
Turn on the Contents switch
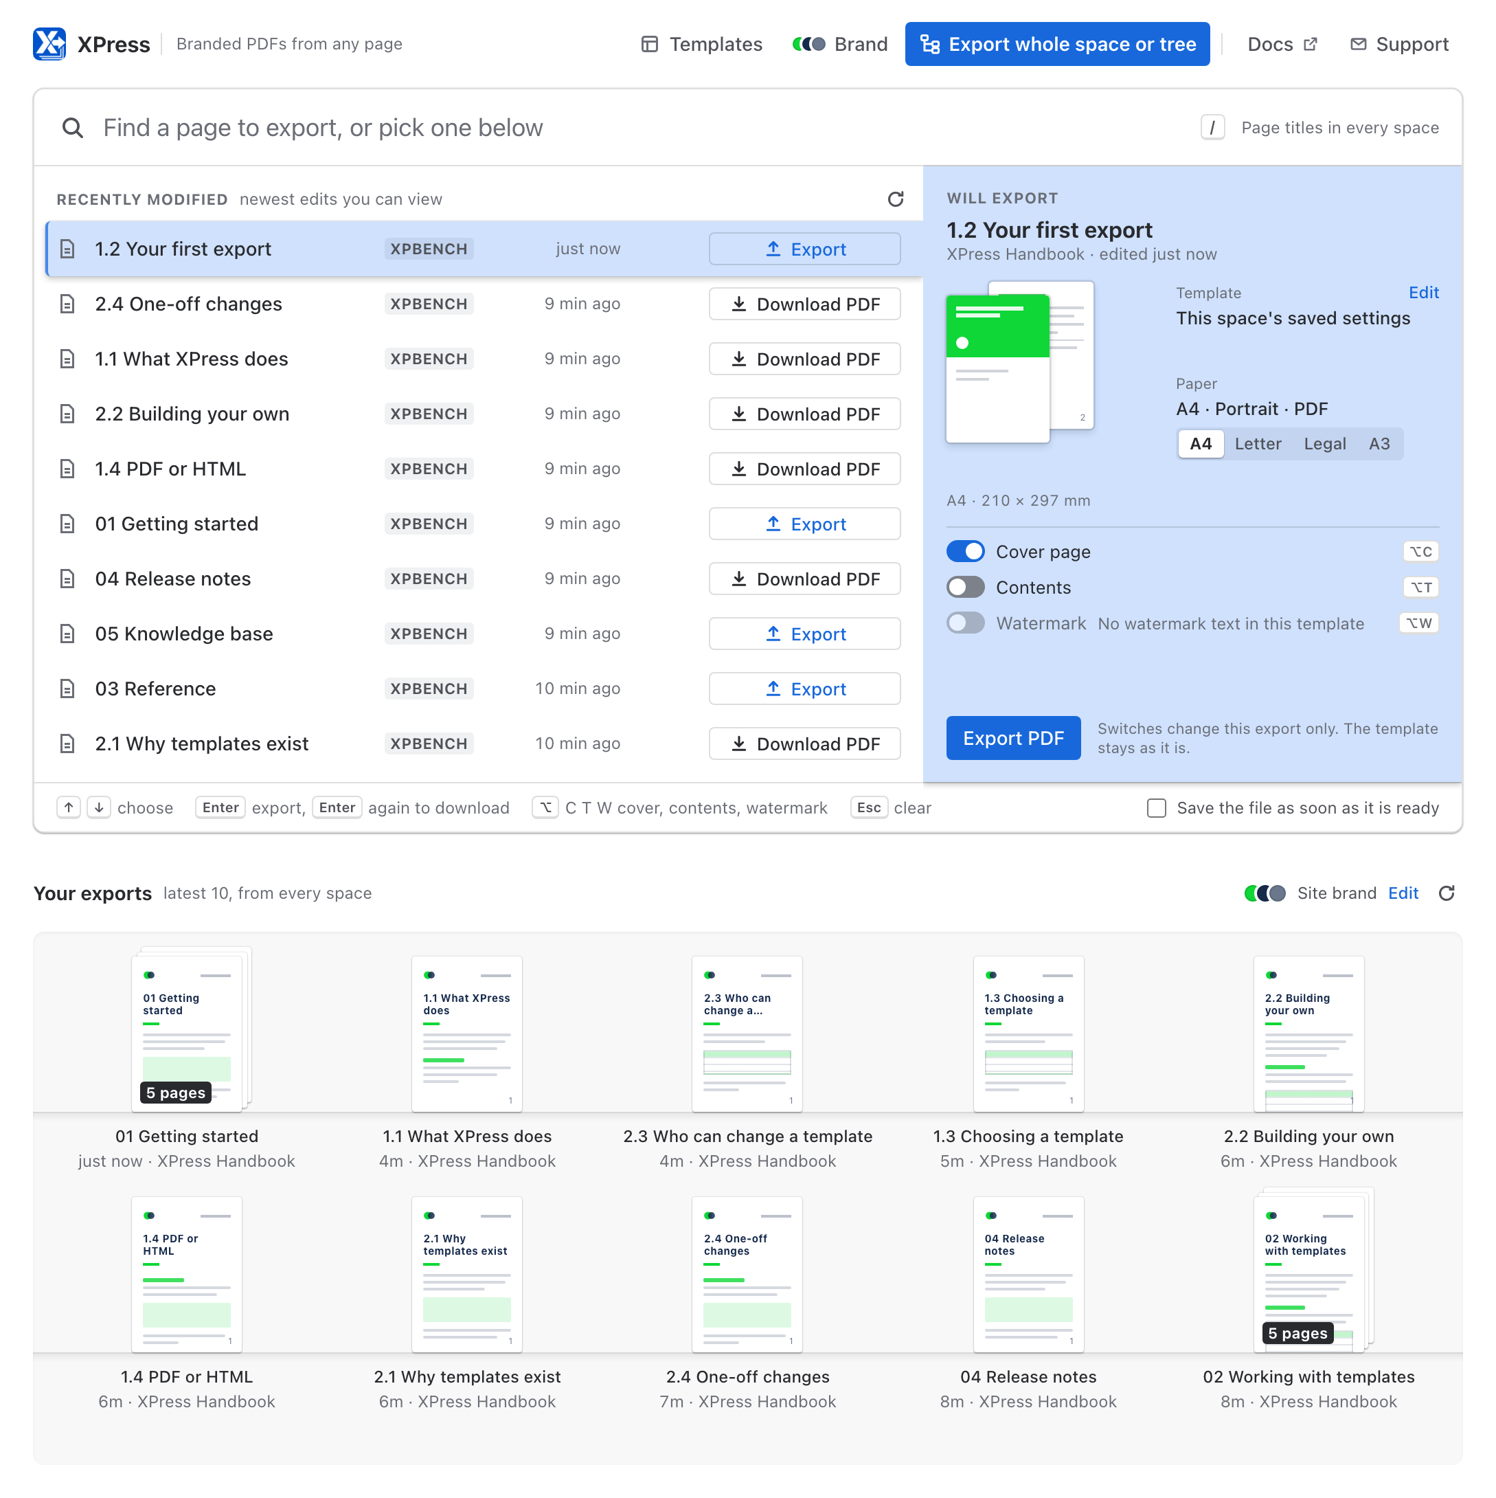click(966, 588)
